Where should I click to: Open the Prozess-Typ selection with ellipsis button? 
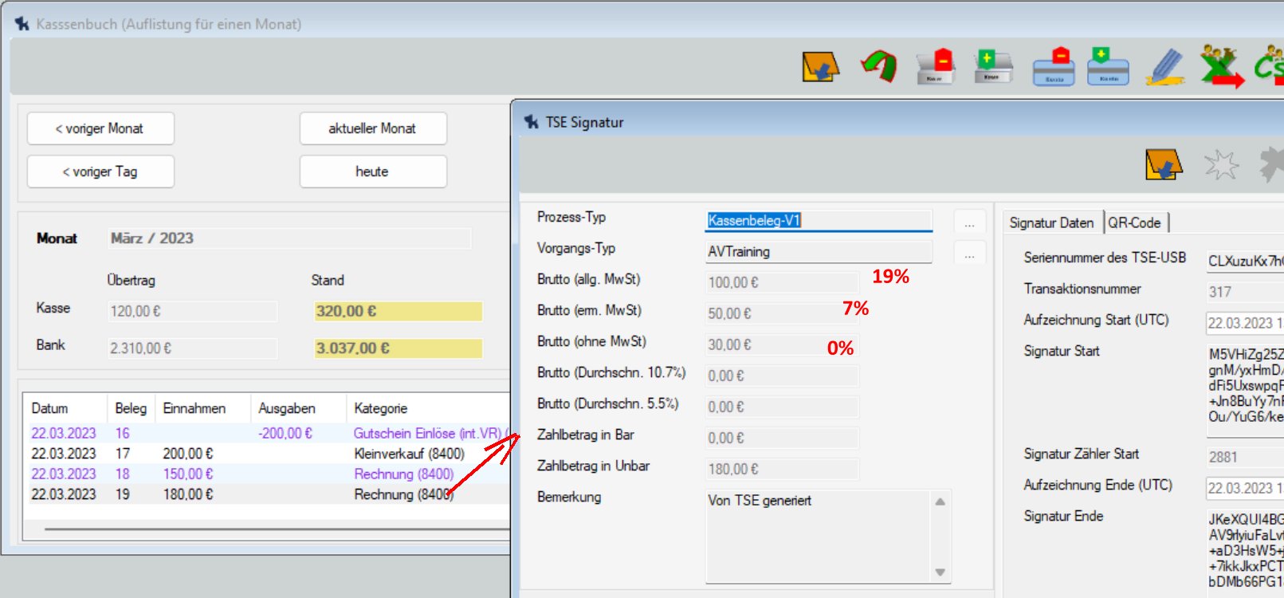point(969,222)
